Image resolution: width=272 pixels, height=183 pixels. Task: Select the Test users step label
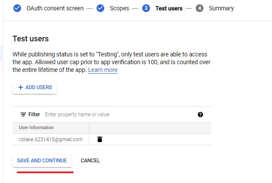click(x=169, y=8)
